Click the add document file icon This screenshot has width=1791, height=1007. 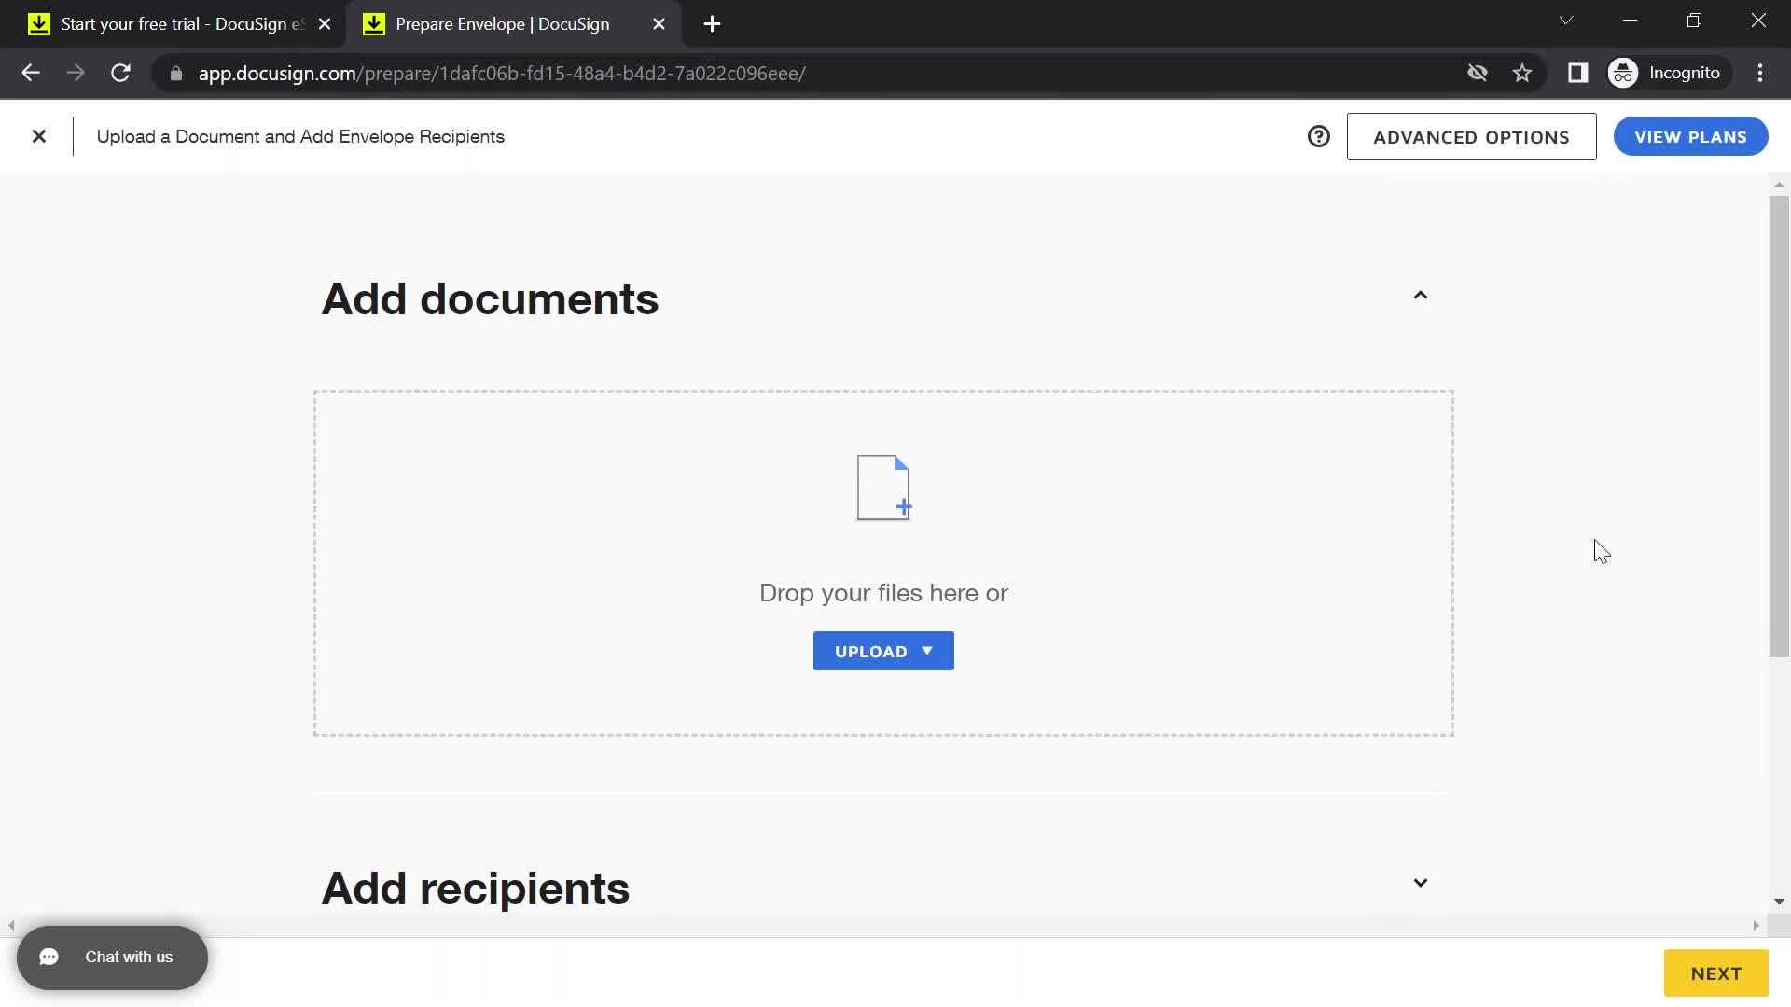882,488
